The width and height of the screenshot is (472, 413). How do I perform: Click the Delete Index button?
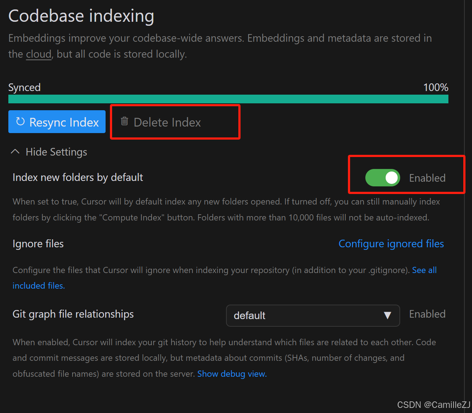161,122
